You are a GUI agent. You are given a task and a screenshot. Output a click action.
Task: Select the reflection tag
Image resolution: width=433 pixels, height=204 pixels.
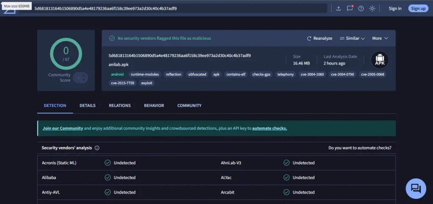point(173,74)
